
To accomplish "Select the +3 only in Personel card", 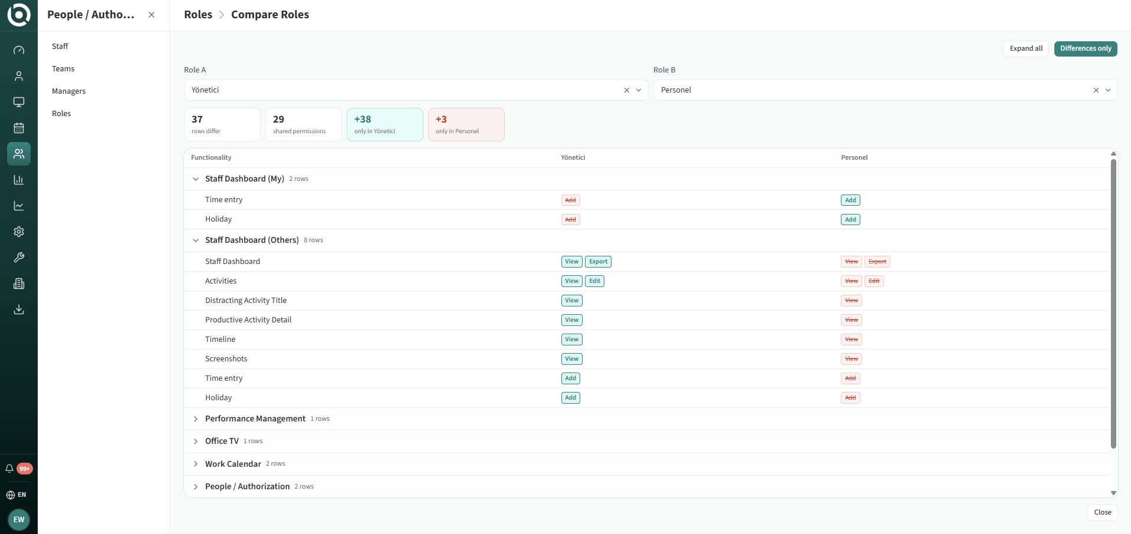I will coord(466,124).
